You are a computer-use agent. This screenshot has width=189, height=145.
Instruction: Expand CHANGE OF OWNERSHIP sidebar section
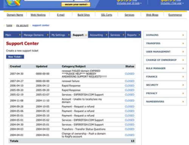(165, 60)
